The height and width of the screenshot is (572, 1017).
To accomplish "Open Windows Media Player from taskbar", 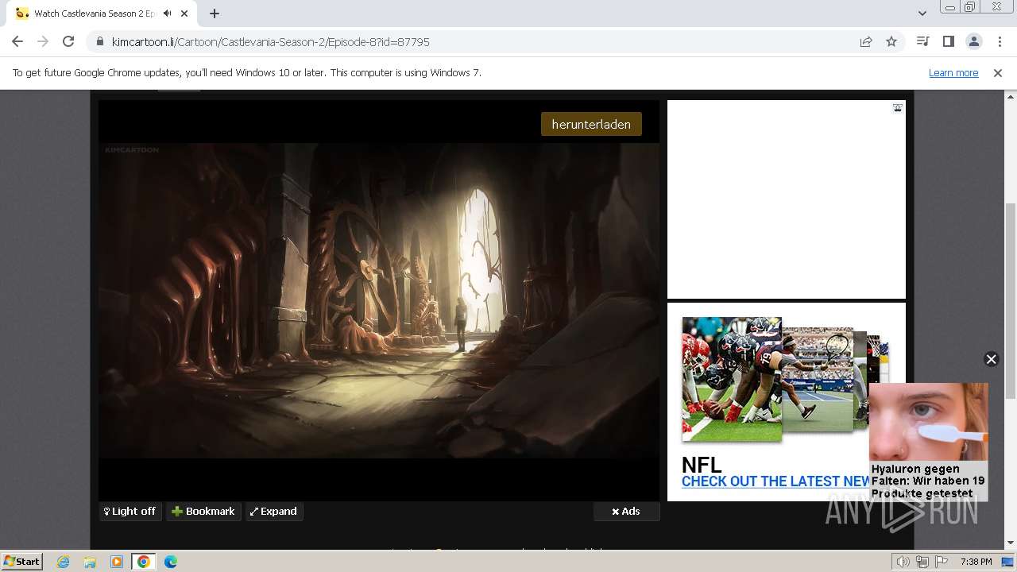I will pyautogui.click(x=116, y=562).
